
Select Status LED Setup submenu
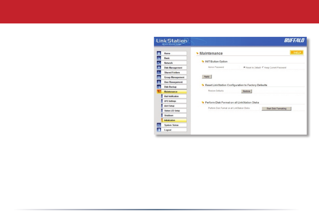[174, 110]
